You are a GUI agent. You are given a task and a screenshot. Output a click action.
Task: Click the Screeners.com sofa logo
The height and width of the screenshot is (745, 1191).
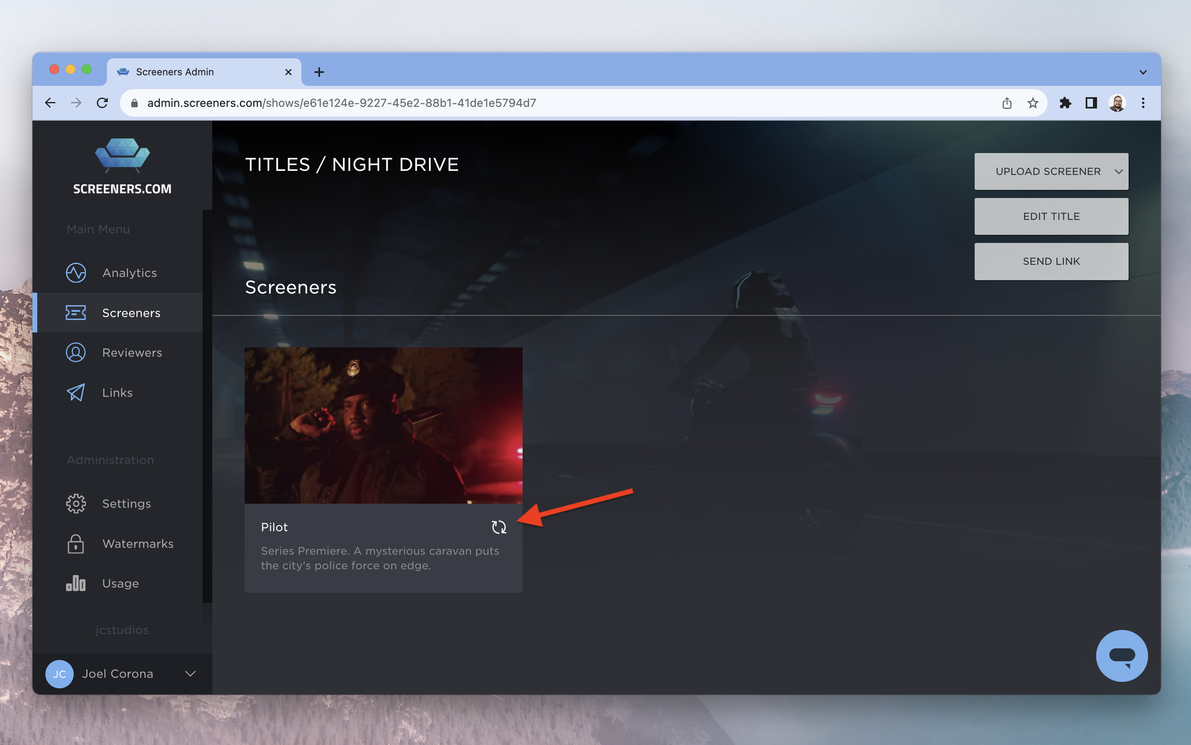point(122,155)
